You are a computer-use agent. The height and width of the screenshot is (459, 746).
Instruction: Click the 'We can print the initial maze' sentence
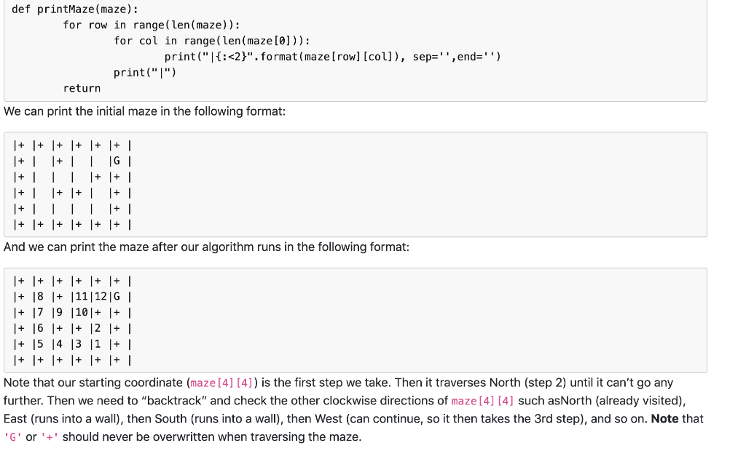pyautogui.click(x=145, y=111)
